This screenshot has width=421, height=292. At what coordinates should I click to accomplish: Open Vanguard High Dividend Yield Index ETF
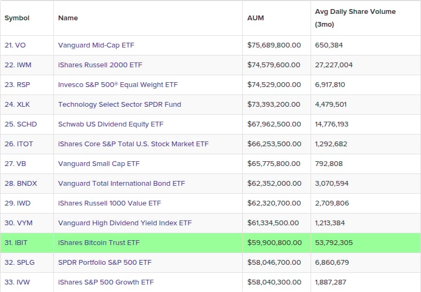(x=125, y=223)
